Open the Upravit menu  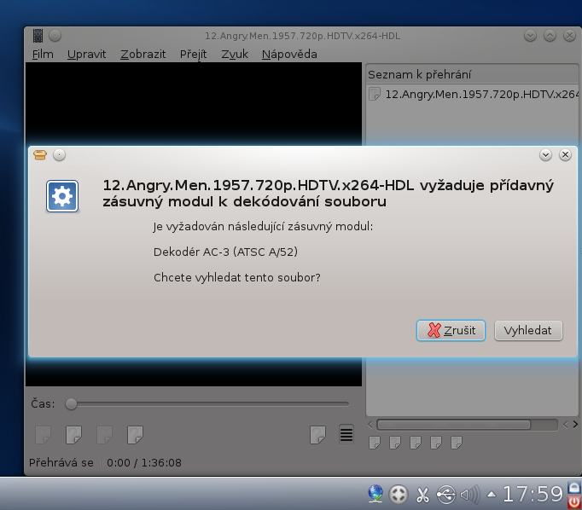(x=86, y=54)
